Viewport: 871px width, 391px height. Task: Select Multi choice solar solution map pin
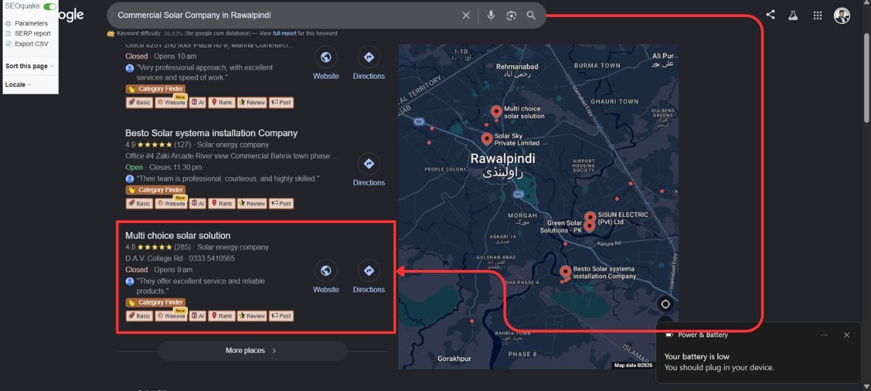[496, 112]
